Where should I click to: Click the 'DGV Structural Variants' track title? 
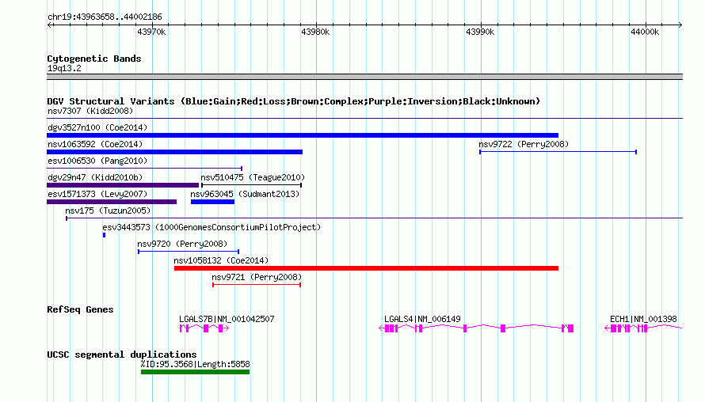[x=294, y=101]
